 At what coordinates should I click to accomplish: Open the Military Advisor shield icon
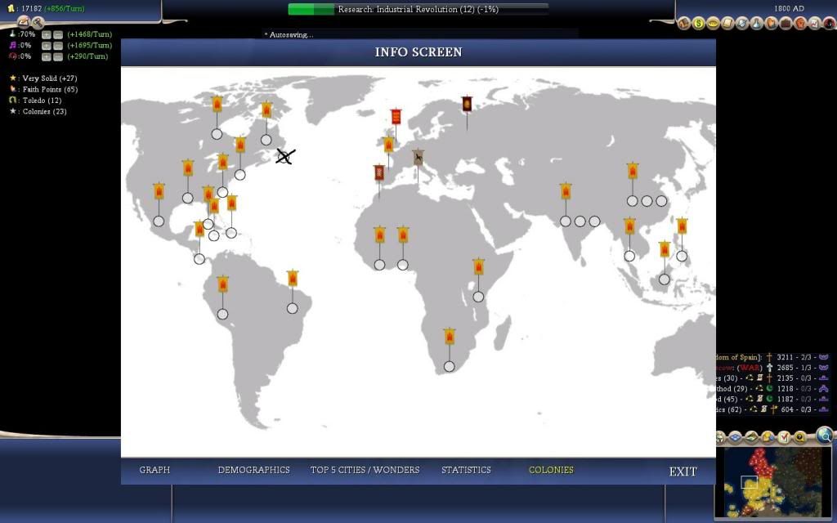point(742,24)
